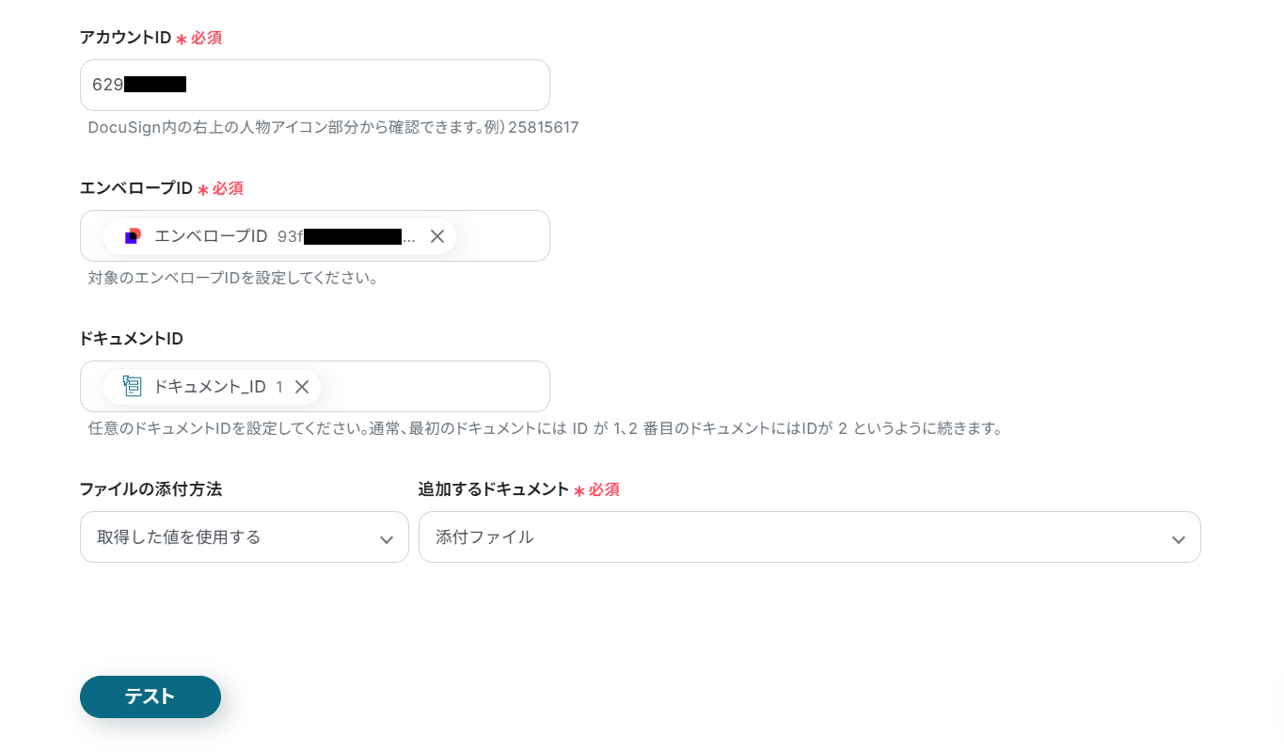Remove the エンベロープID chip with its X
The height and width of the screenshot is (752, 1284).
[x=437, y=236]
